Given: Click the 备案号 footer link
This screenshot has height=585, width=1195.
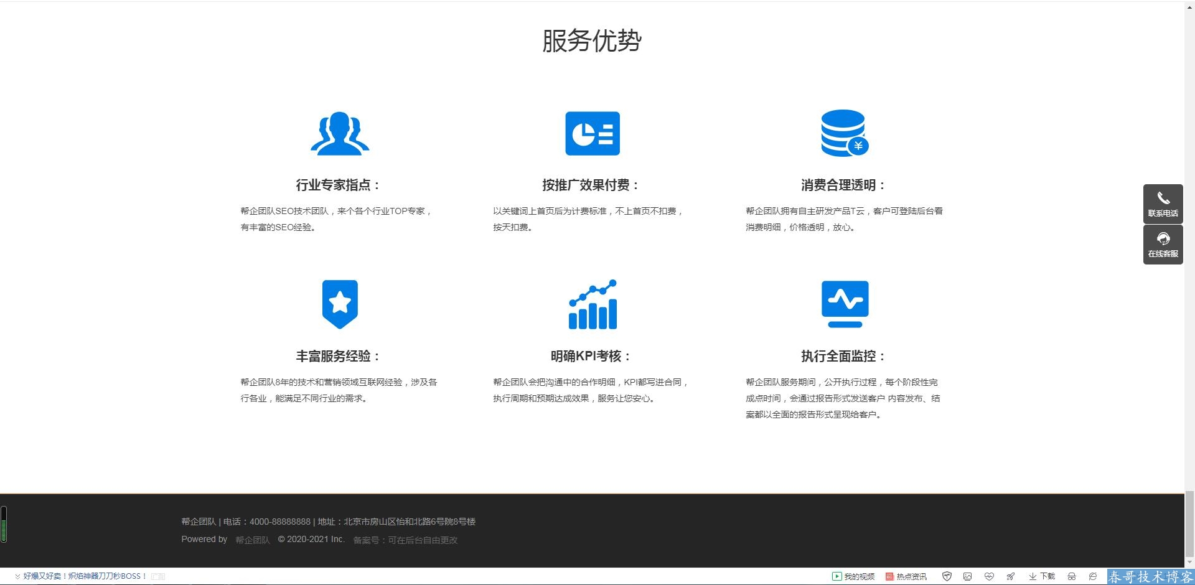Looking at the screenshot, I should 405,540.
